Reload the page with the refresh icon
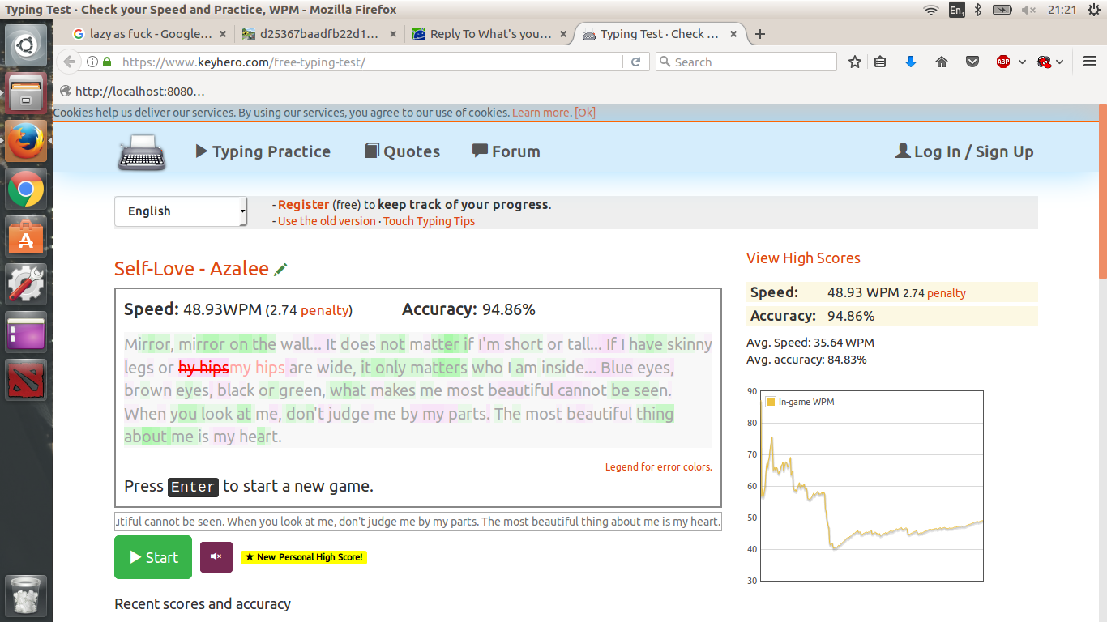The height and width of the screenshot is (622, 1107). [x=636, y=62]
